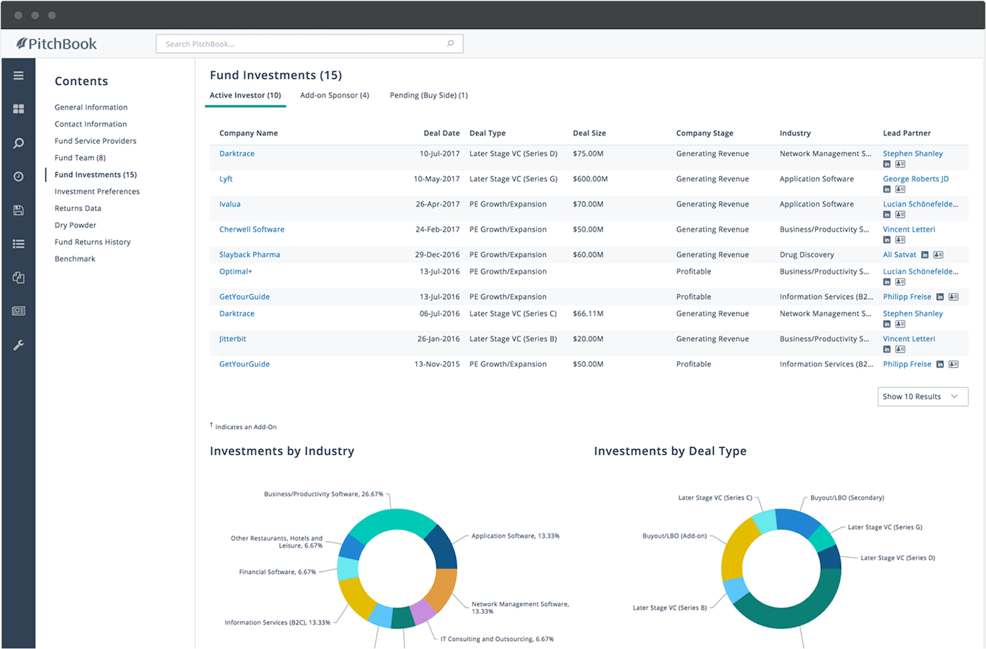Click the PitchBook logo
This screenshot has height=649, width=986.
(x=56, y=44)
